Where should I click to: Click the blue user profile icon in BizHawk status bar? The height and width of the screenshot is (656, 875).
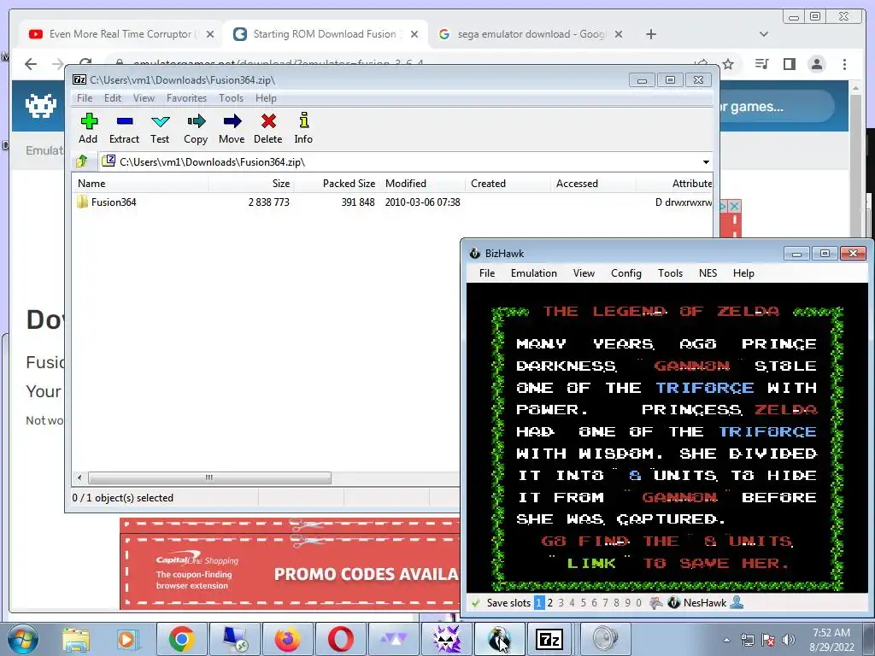(x=737, y=602)
